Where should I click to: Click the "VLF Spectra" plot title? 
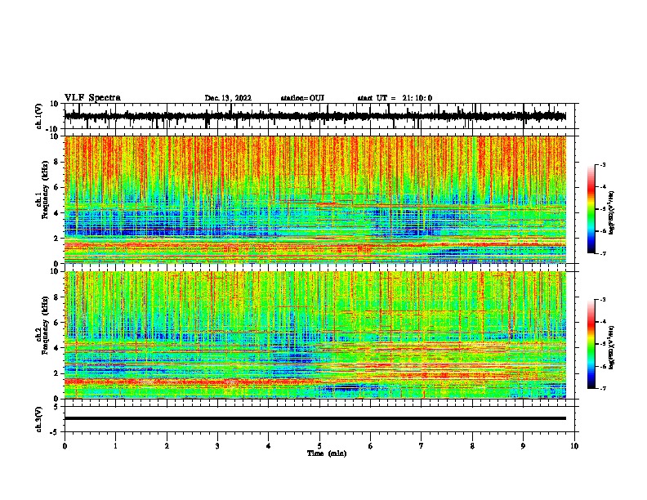pos(92,98)
